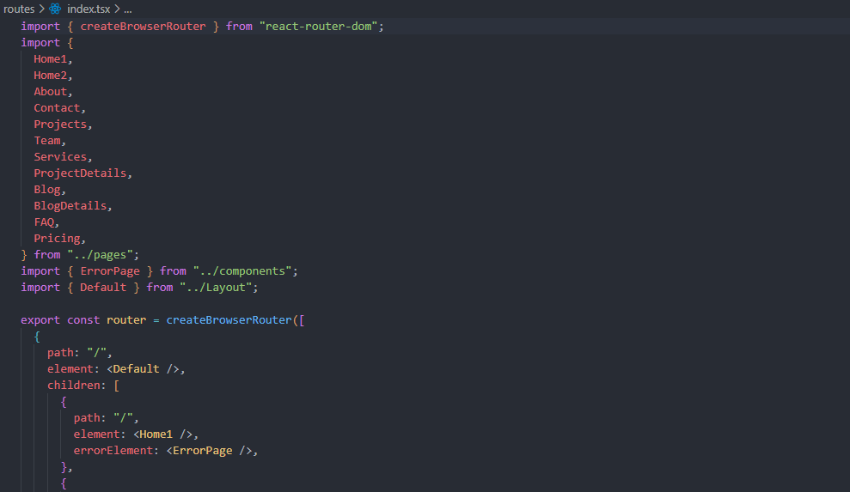Click the Projects import name

(60, 125)
